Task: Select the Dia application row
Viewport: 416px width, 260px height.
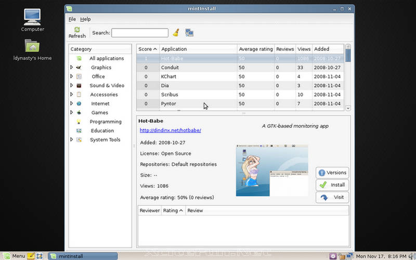Action: tap(240, 85)
